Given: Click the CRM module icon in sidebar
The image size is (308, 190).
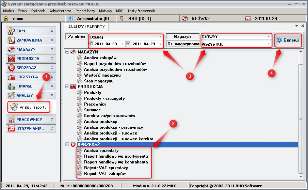Looking at the screenshot, I should pyautogui.click(x=11, y=31).
